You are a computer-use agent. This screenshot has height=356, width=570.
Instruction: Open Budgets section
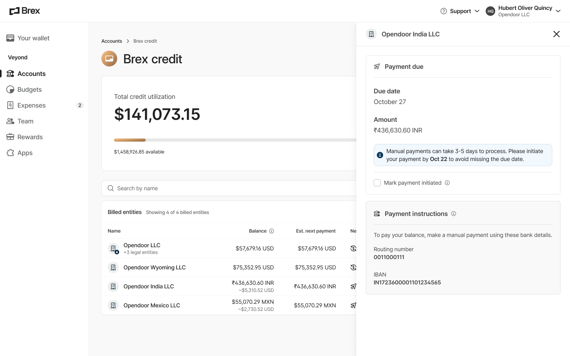pyautogui.click(x=29, y=89)
